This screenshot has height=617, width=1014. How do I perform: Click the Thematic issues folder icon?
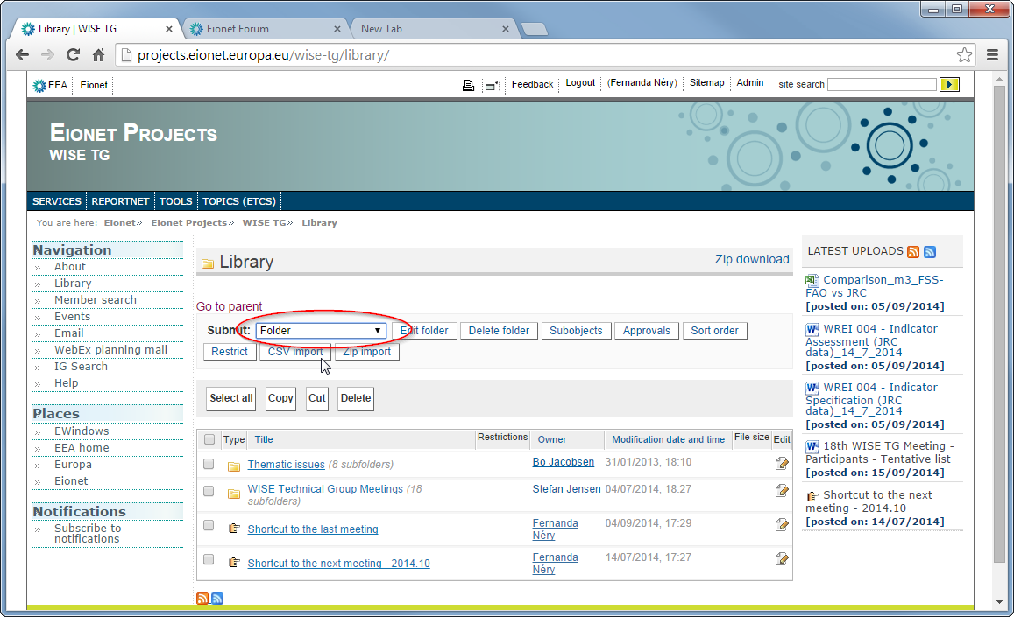(x=234, y=466)
